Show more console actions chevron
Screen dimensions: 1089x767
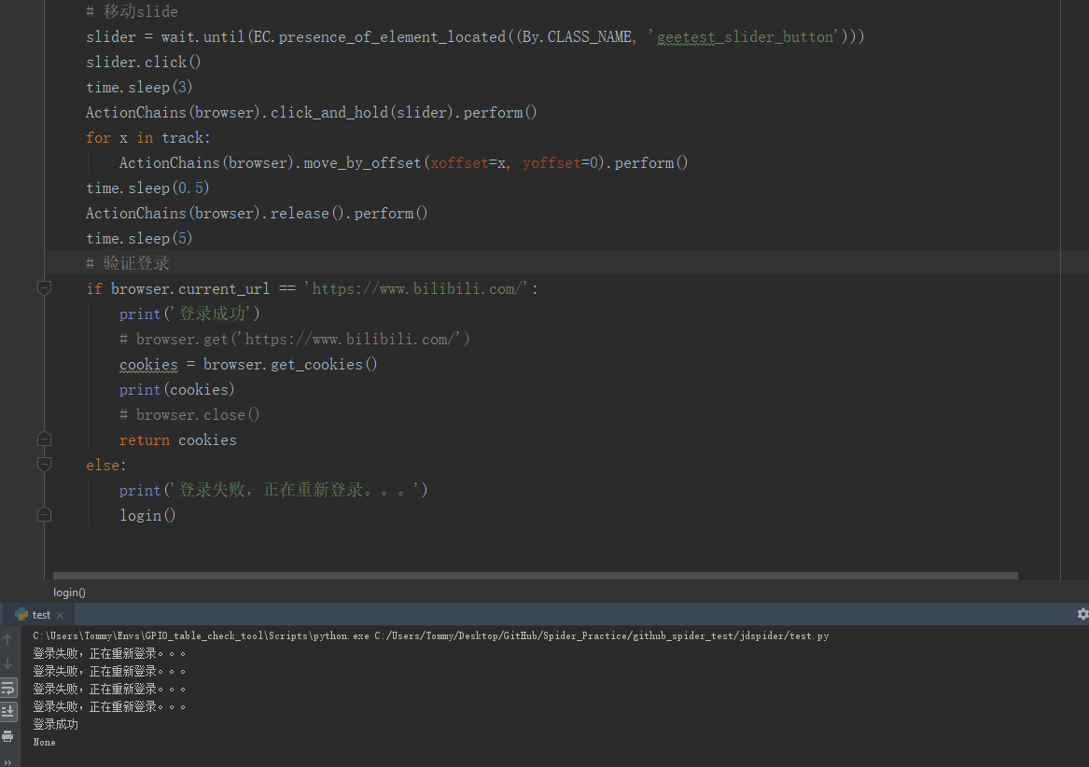[7, 762]
